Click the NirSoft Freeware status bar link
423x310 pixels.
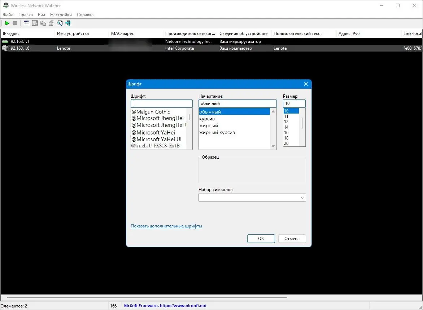coord(165,306)
